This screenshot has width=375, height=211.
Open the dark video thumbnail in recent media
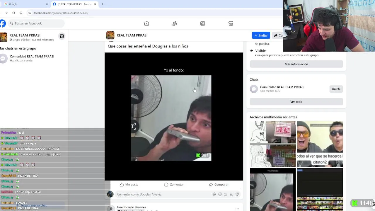[320, 190]
